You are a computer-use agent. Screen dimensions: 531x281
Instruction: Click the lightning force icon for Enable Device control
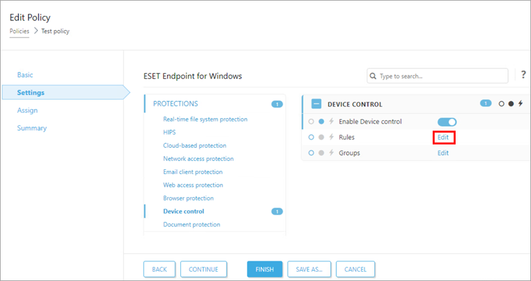[331, 121]
